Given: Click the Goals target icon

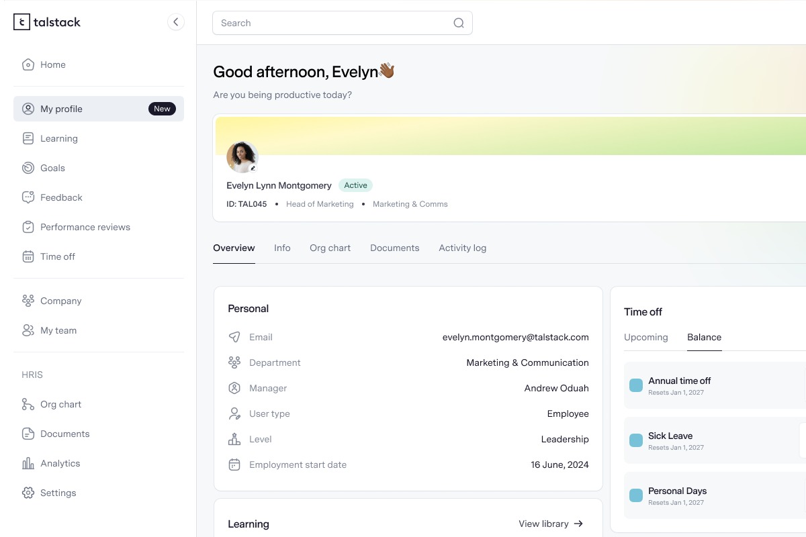Looking at the screenshot, I should click(x=28, y=168).
